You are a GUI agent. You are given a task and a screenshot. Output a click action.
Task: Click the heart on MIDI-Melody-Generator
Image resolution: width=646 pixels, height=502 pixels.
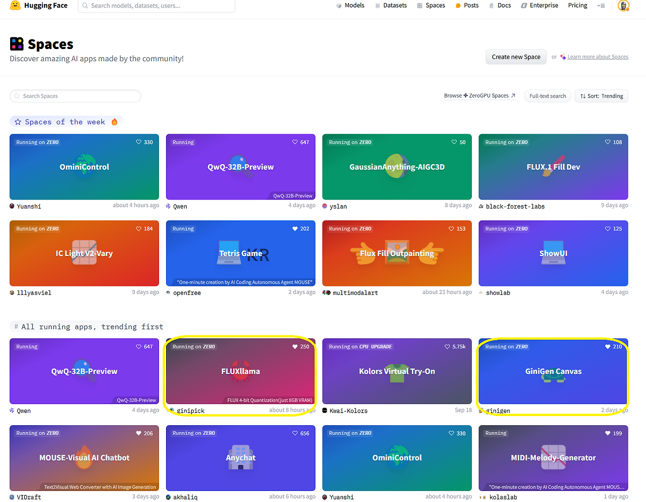pos(608,433)
